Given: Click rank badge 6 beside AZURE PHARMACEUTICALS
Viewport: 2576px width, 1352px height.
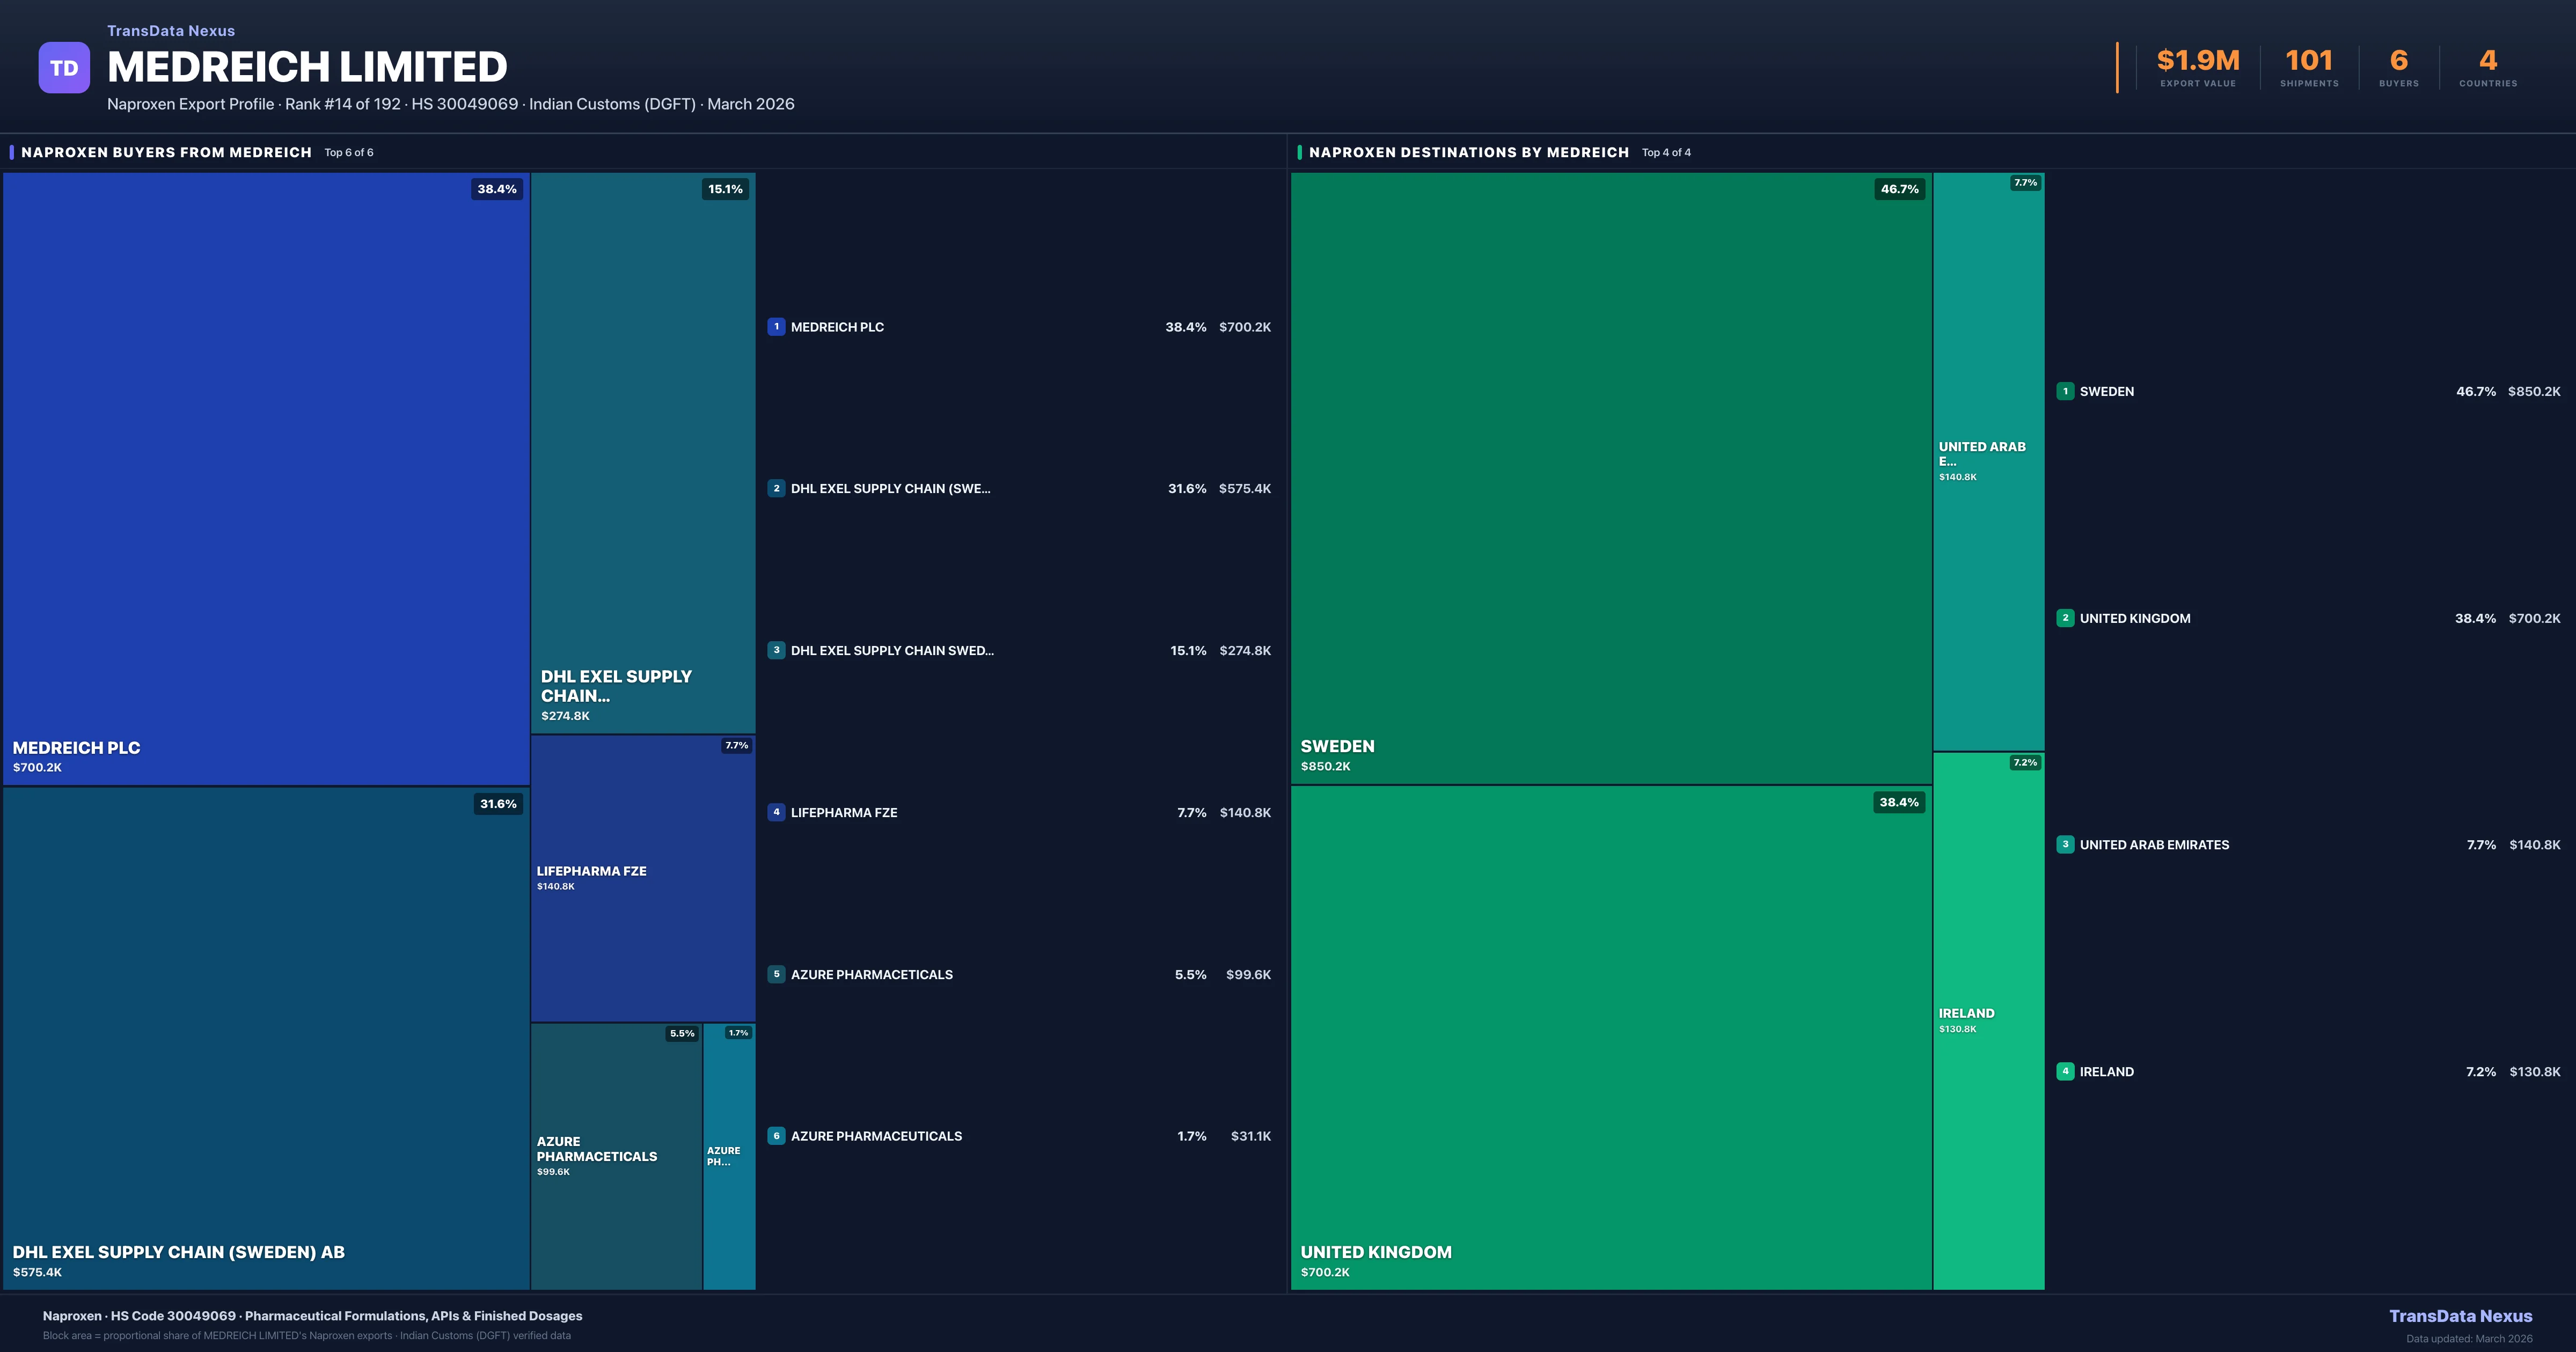Looking at the screenshot, I should (776, 1136).
